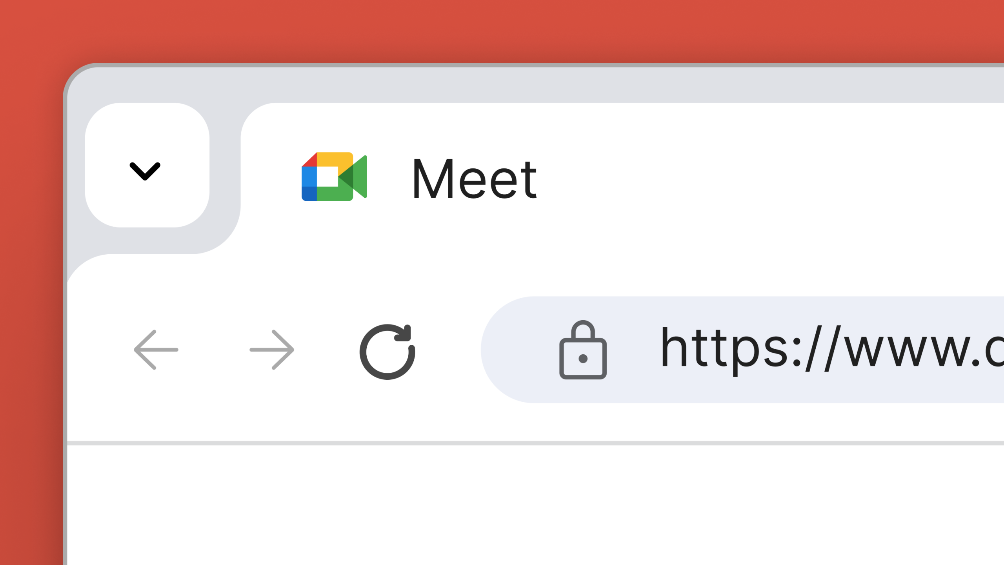Click the red desktop background outside the window
The height and width of the screenshot is (565, 1004).
[471, 27]
